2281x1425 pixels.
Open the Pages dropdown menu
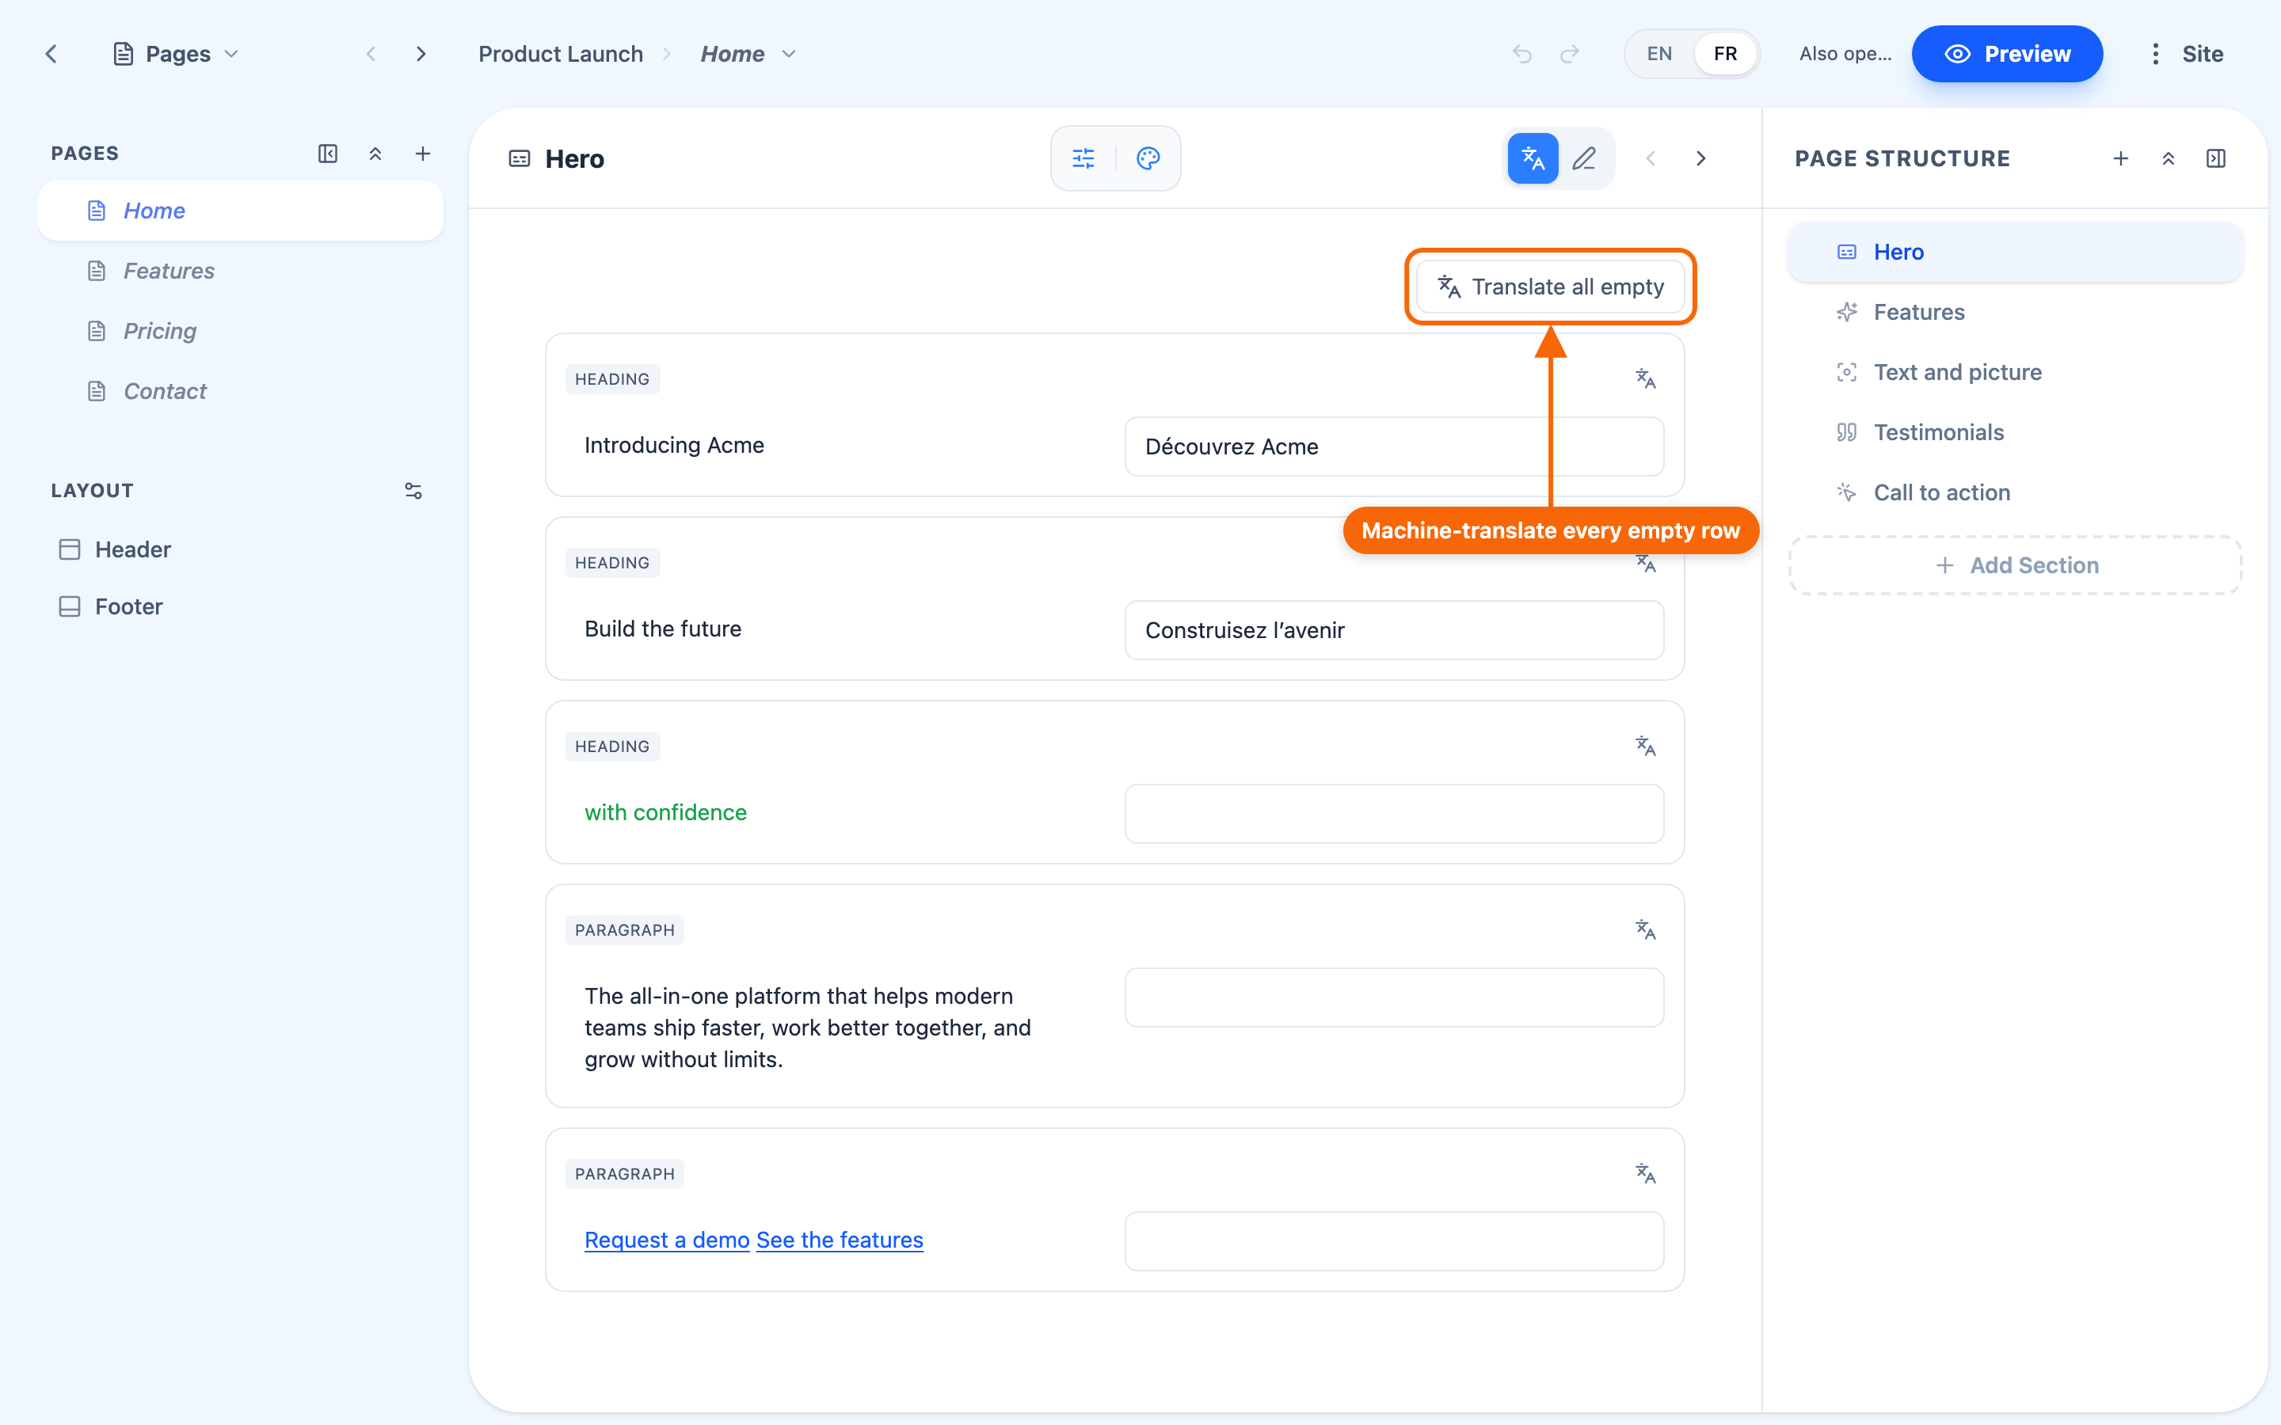pos(175,54)
